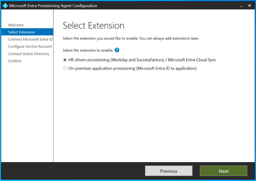256x181 pixels.
Task: Open the Configure Service Account step
Action: click(30, 47)
